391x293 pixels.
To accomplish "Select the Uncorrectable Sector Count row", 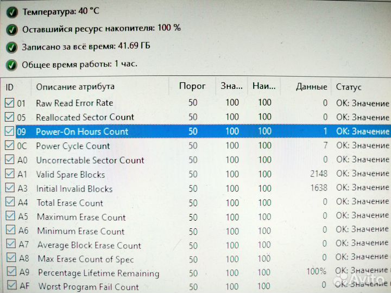I will pos(90,160).
